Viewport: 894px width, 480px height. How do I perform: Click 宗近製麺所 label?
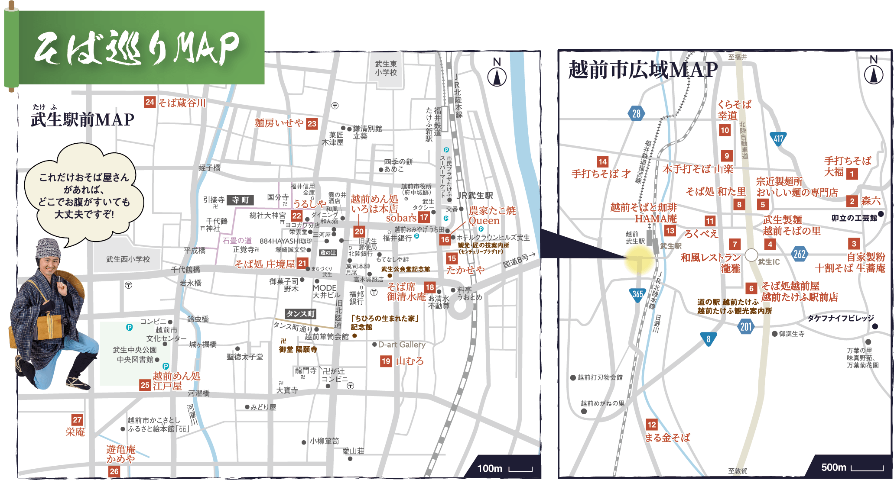[x=779, y=181]
